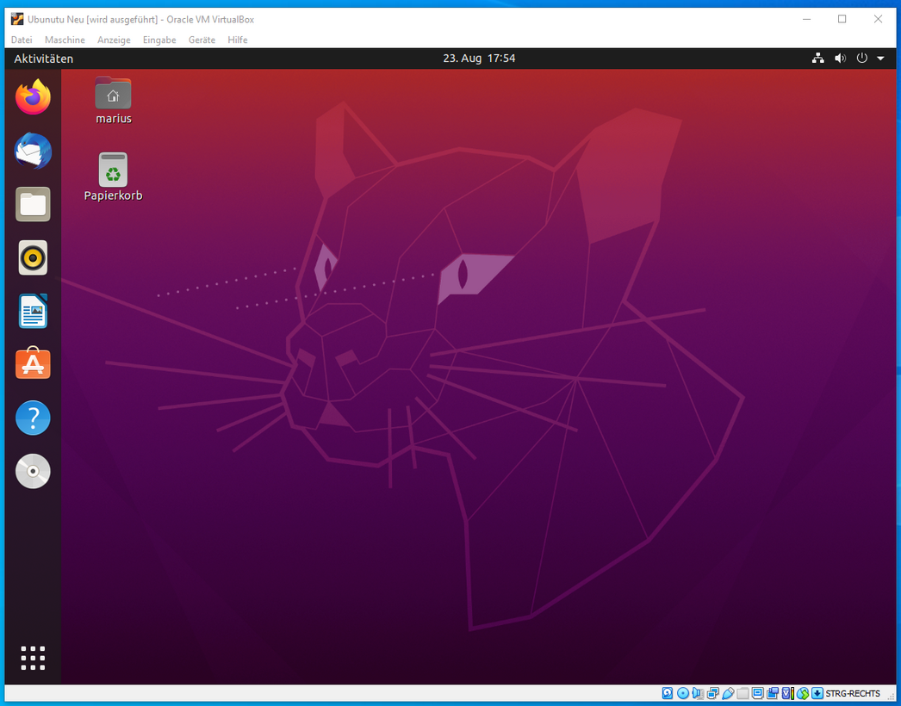
Task: Open Ubuntu Software store icon
Action: click(33, 365)
